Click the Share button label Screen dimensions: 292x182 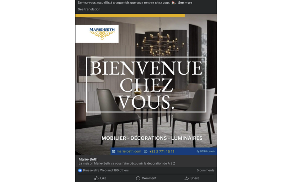195,178
